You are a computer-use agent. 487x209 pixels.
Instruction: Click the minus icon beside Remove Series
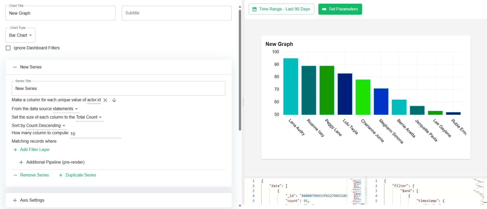click(x=15, y=175)
